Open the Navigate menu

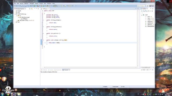tap(32, 3)
